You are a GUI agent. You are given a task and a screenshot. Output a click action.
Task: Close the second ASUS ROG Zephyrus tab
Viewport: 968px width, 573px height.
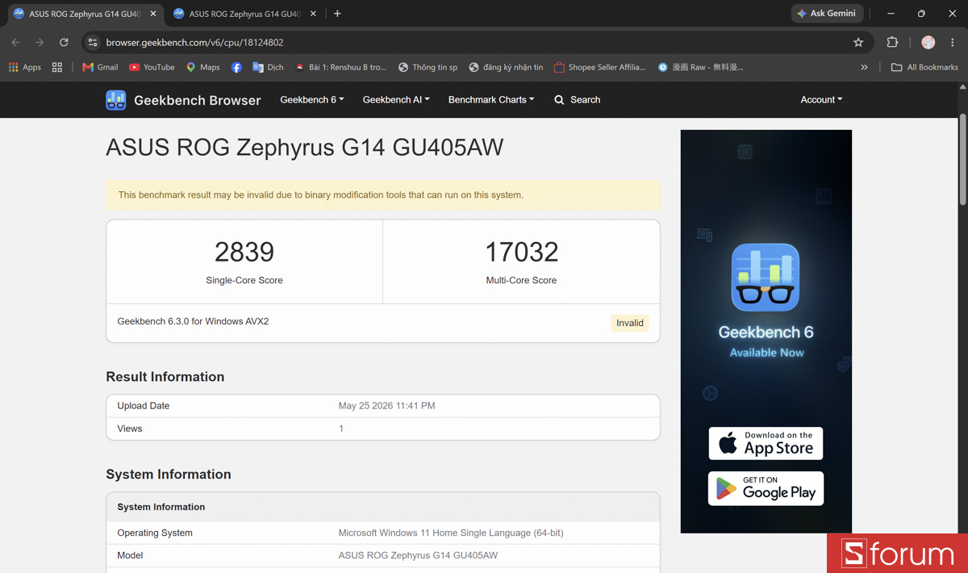coord(313,14)
